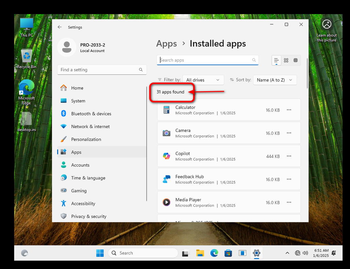Open the System settings category
The image size is (350, 269).
[102, 101]
